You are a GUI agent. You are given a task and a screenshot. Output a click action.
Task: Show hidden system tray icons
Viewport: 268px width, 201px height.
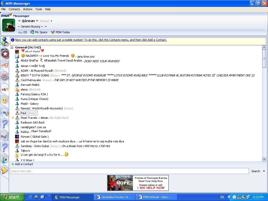[x=229, y=197]
